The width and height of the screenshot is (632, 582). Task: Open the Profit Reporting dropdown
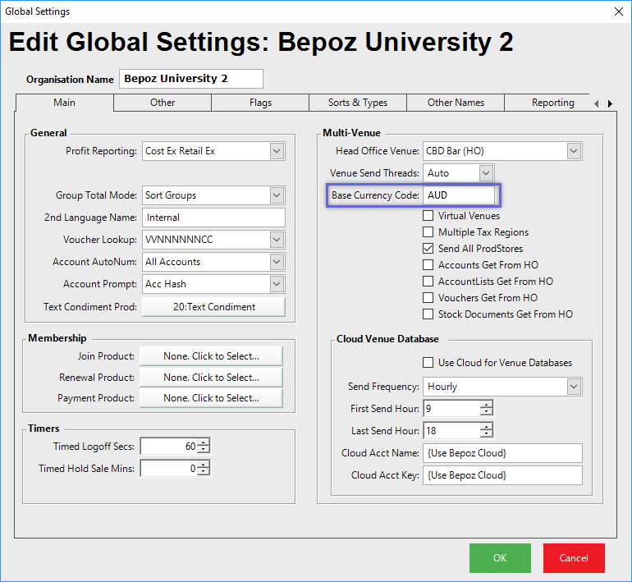(x=277, y=151)
